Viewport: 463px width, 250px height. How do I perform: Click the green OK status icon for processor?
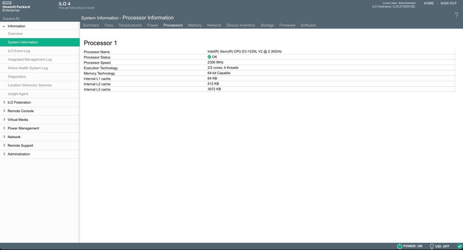pos(209,57)
